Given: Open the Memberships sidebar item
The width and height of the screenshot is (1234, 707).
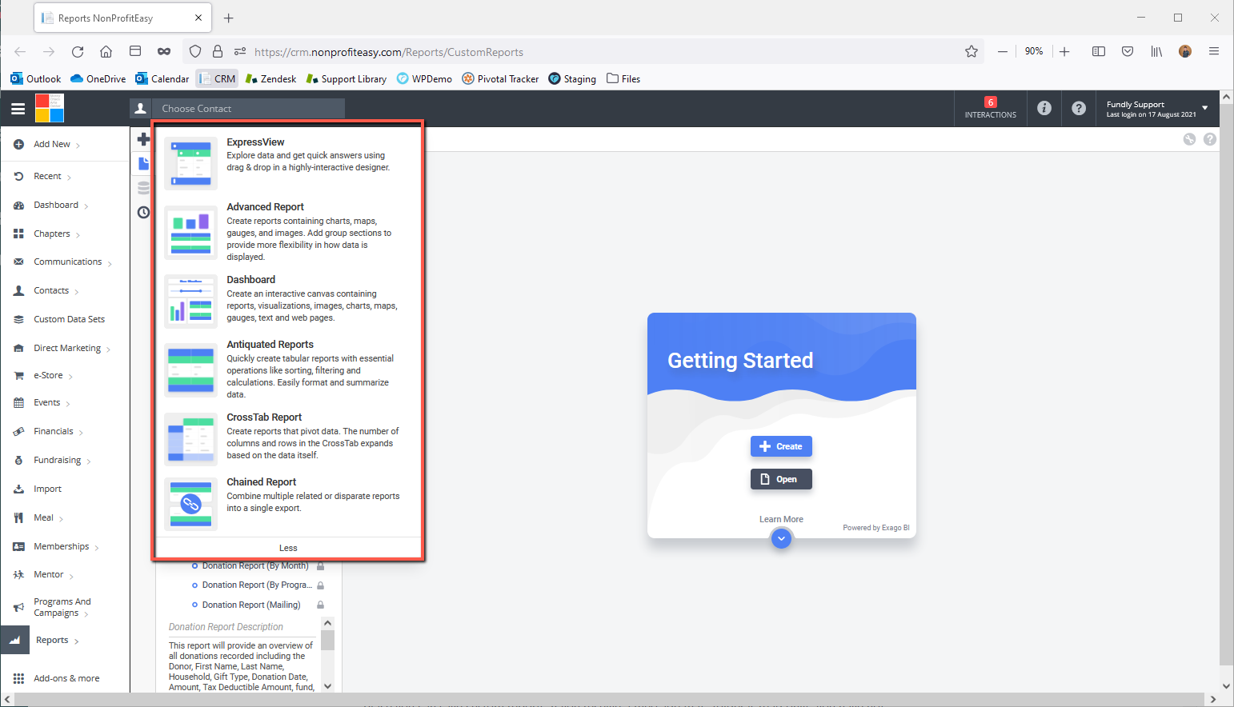Looking at the screenshot, I should click(x=62, y=547).
